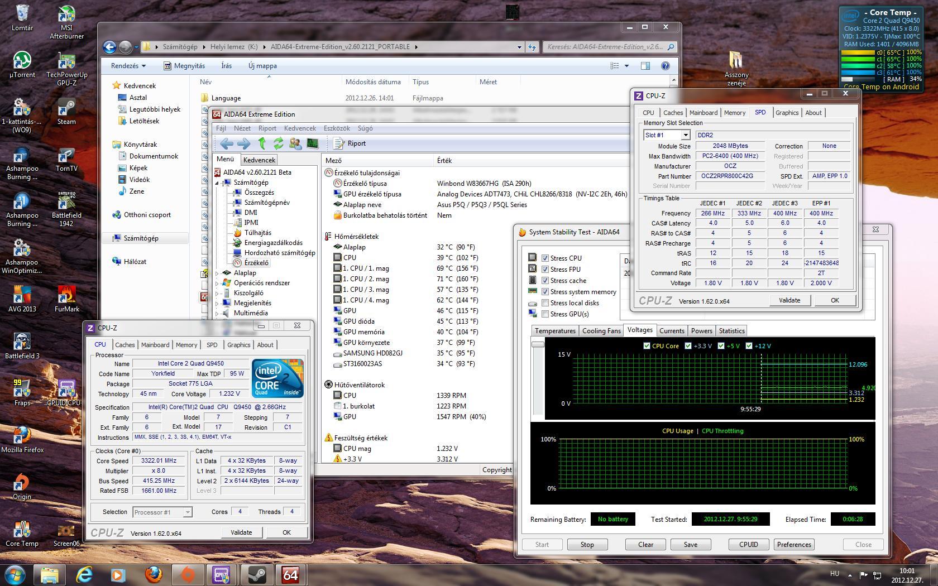Toggle the Stress system memory checkbox
This screenshot has height=586, width=938.
pyautogui.click(x=545, y=292)
